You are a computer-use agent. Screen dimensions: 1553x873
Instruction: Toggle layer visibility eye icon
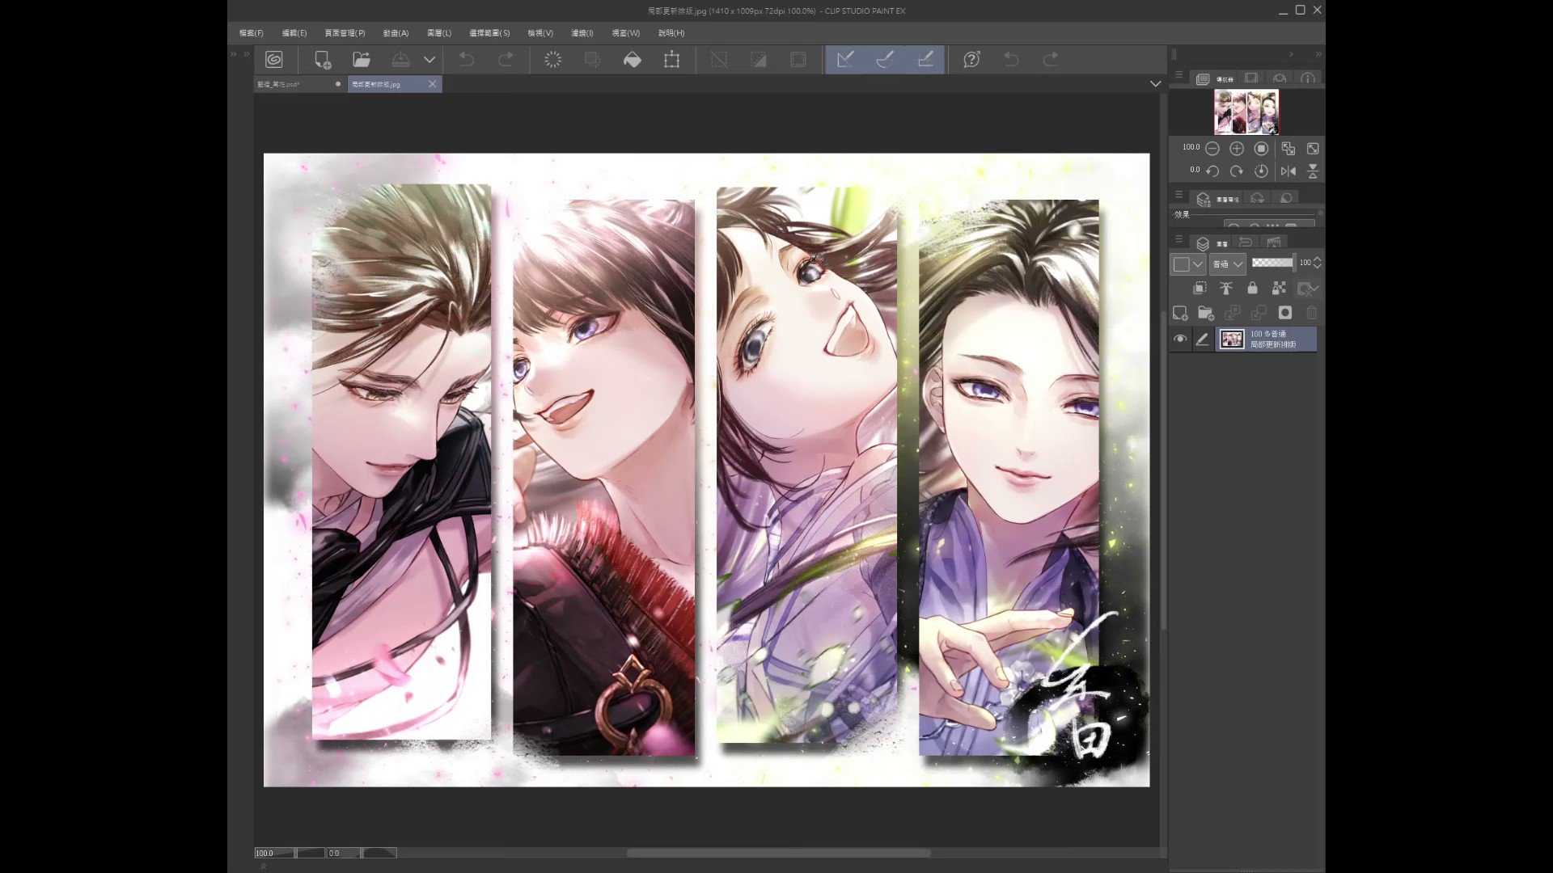[x=1180, y=339]
